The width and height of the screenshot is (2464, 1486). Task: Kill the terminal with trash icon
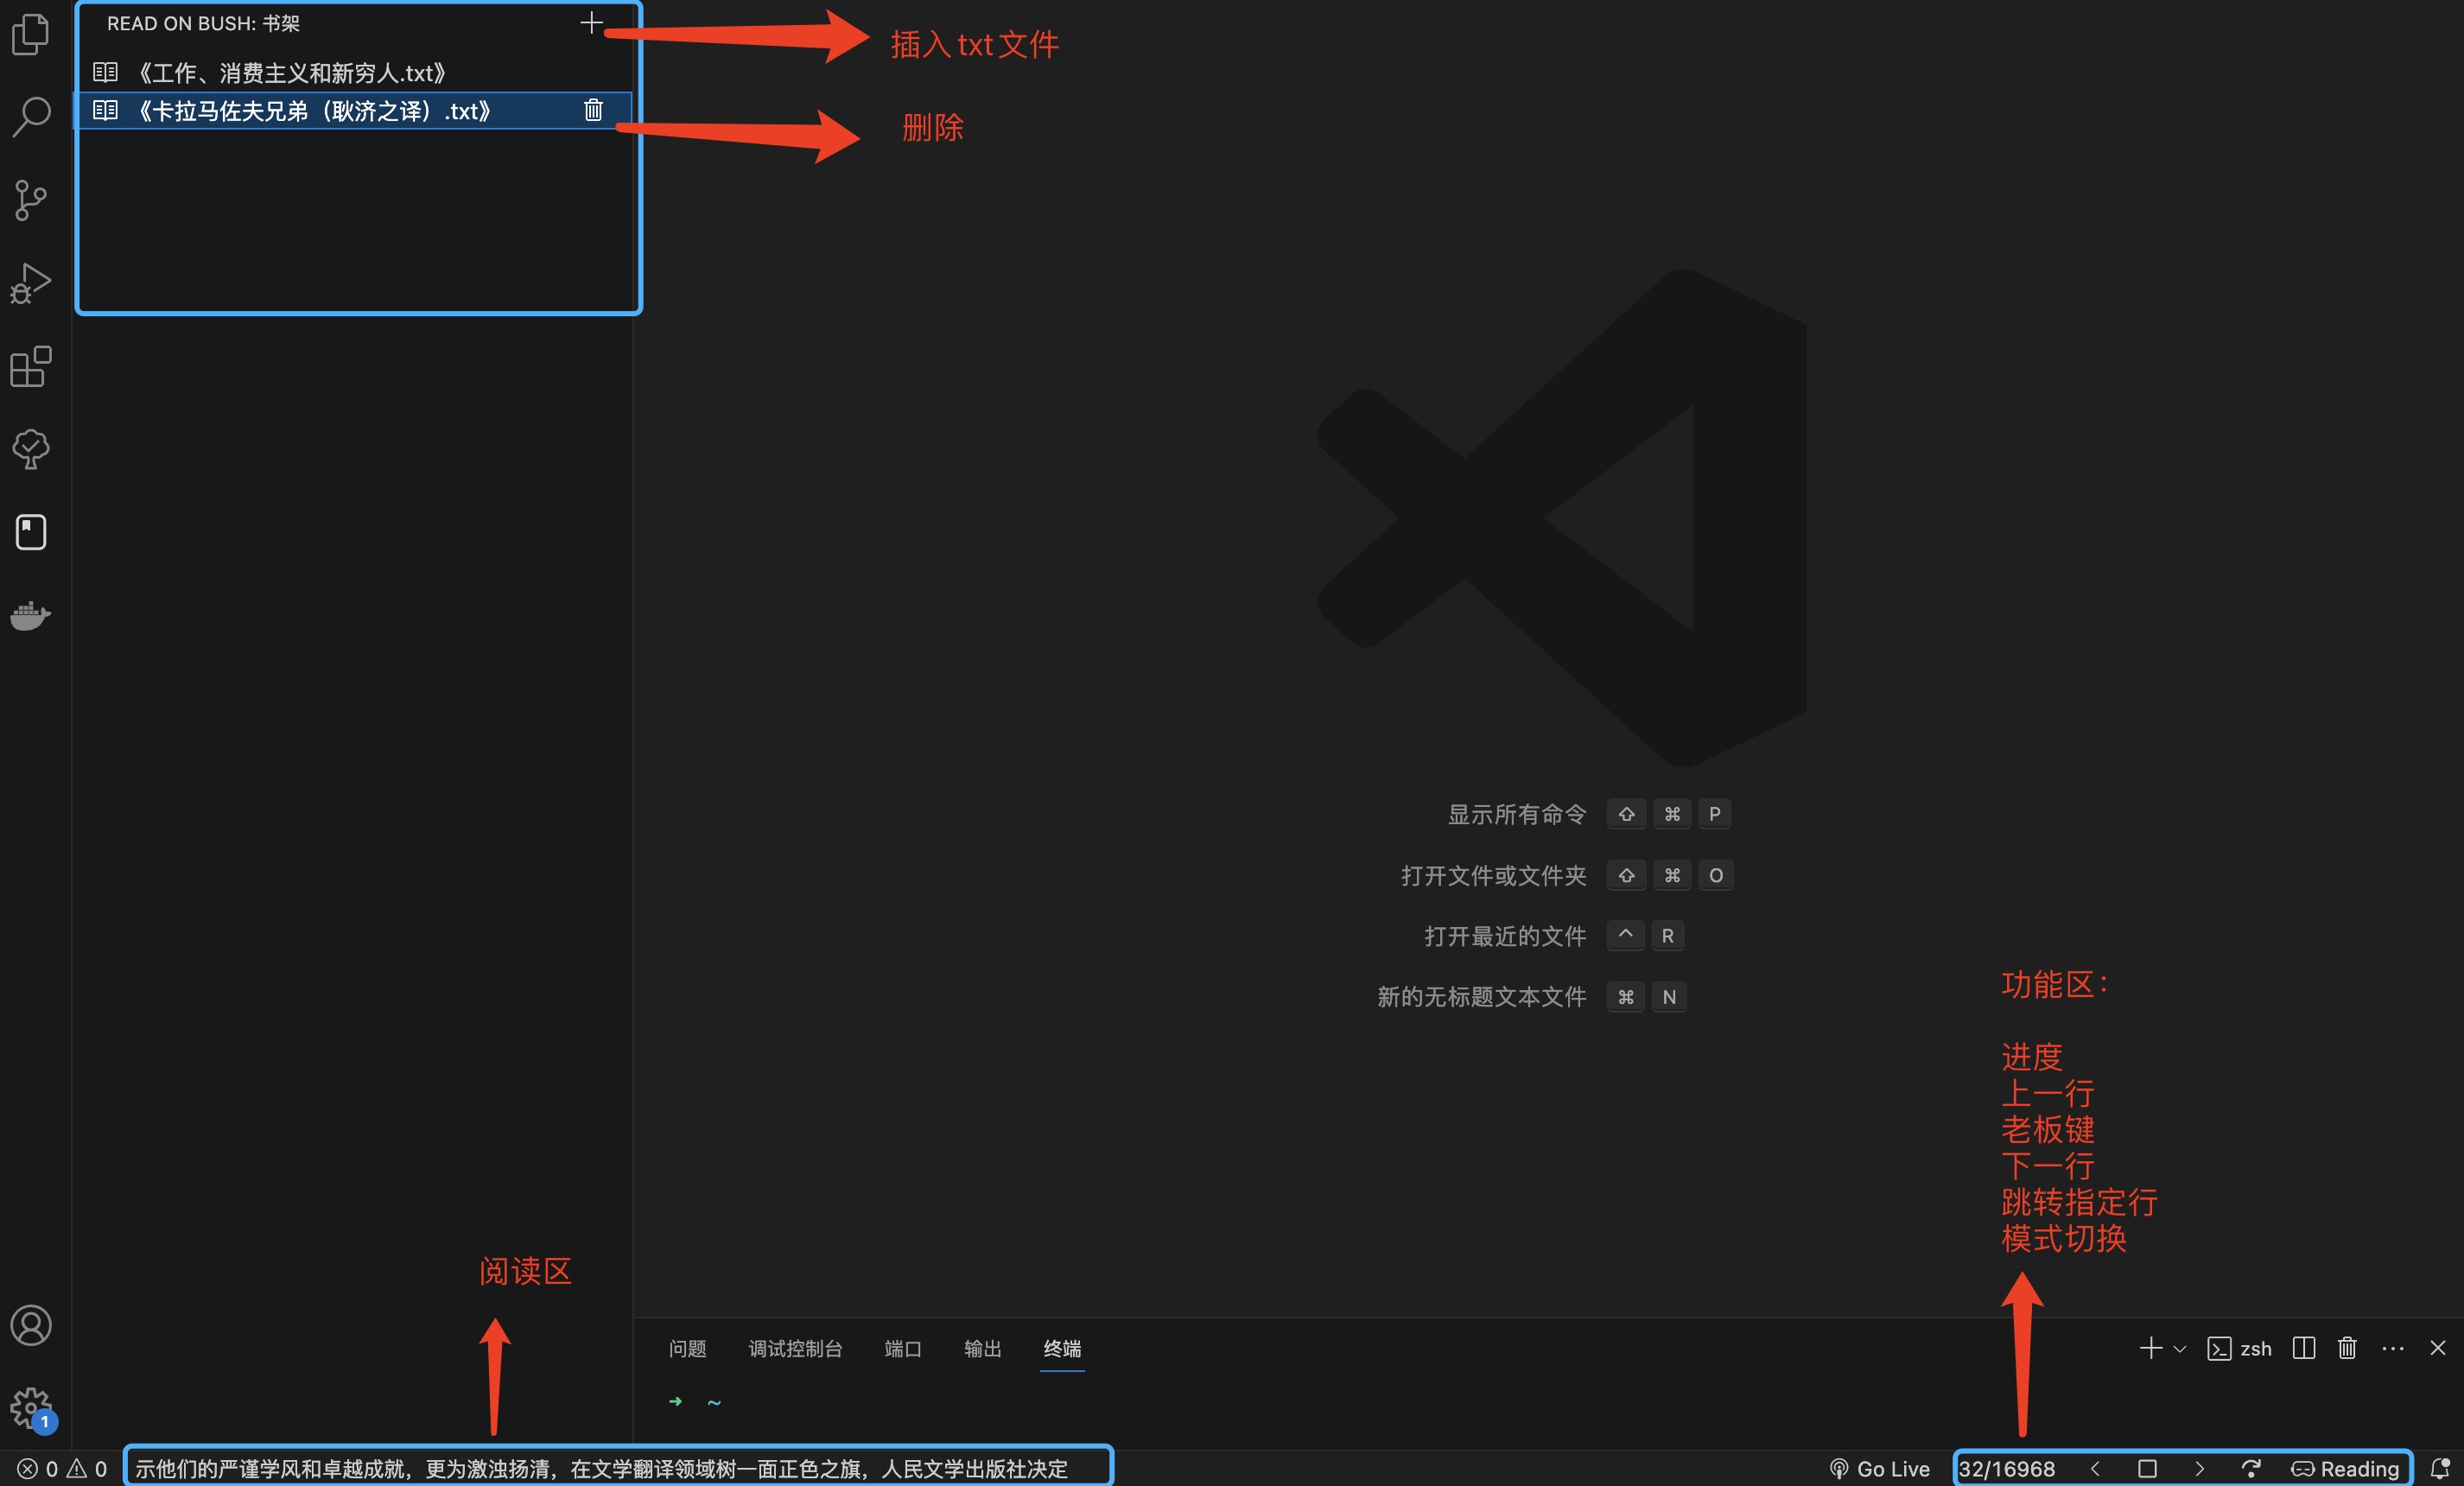(2347, 1348)
